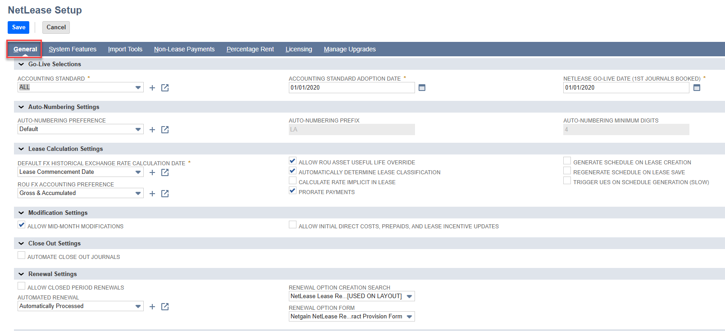
Task: Add new FX Historical Exchange Rate date option
Action: point(152,172)
